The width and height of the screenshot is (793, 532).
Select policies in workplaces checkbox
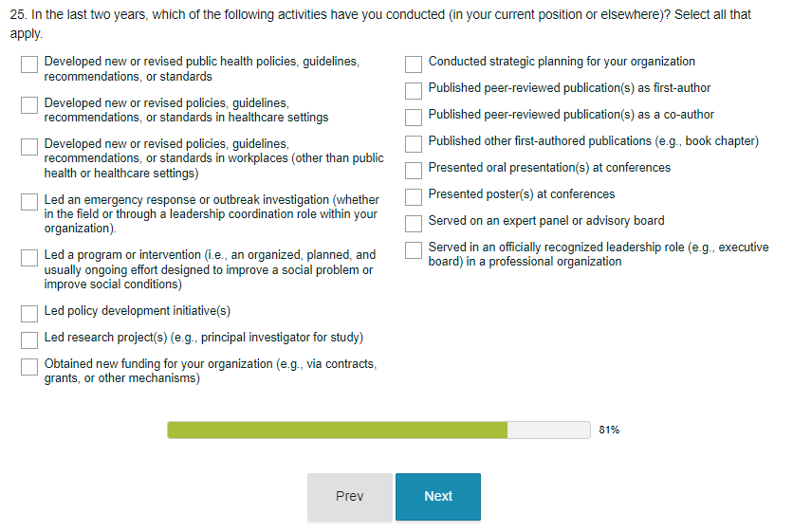pyautogui.click(x=30, y=147)
